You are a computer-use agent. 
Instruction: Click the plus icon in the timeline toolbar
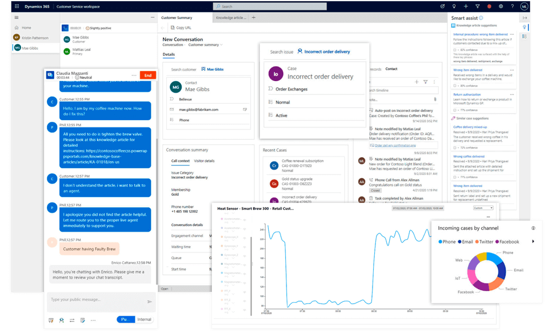point(417,82)
